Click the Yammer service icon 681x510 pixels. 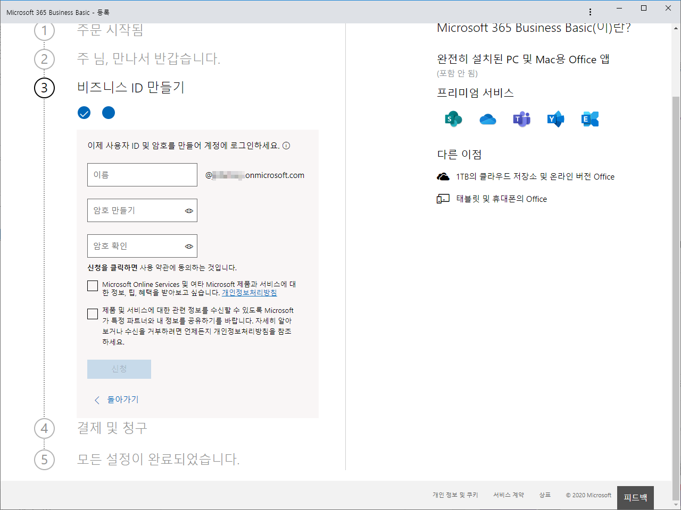[x=555, y=119]
